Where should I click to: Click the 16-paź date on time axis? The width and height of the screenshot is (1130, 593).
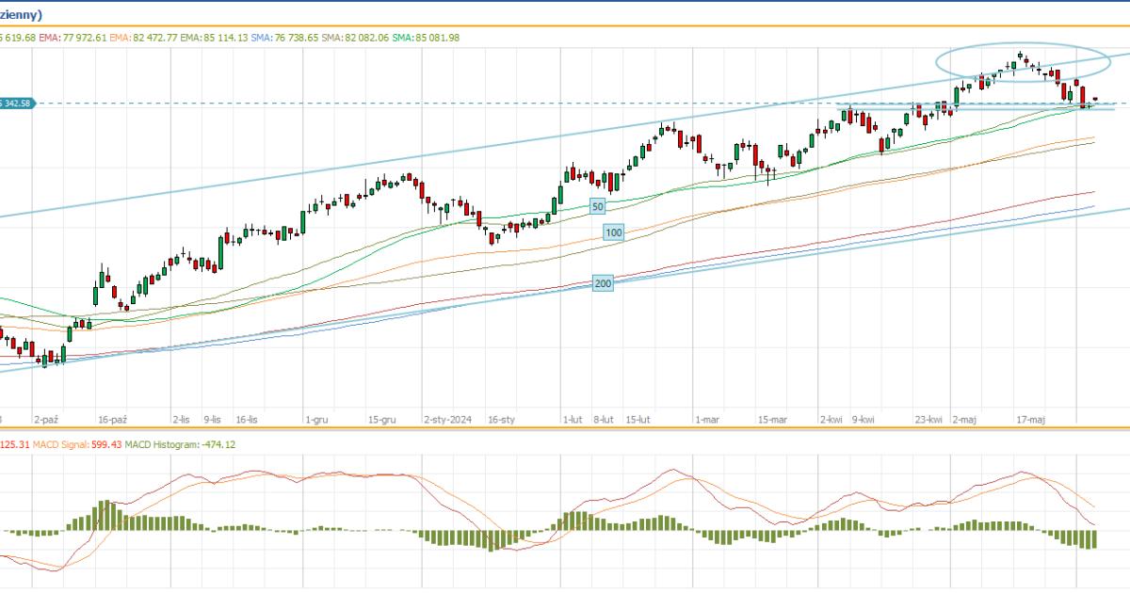pos(111,419)
